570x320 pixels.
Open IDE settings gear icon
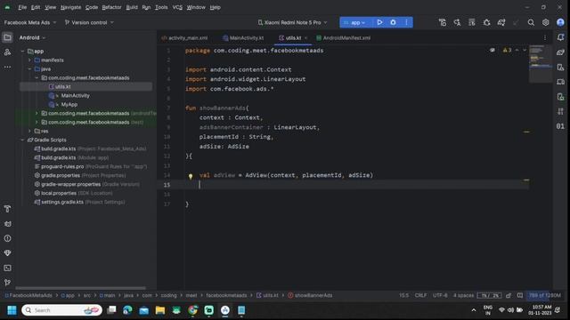point(545,22)
